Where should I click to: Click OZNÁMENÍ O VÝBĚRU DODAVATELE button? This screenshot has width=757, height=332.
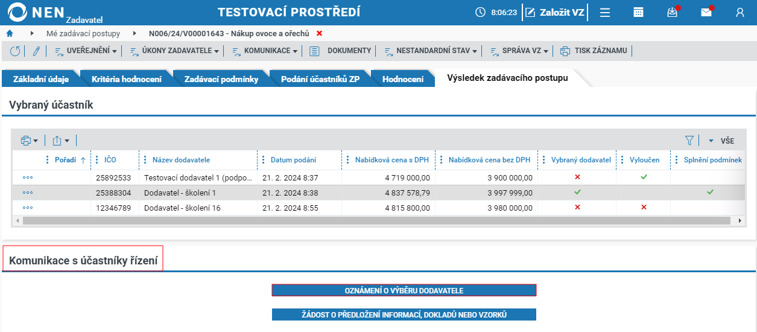[x=404, y=290]
